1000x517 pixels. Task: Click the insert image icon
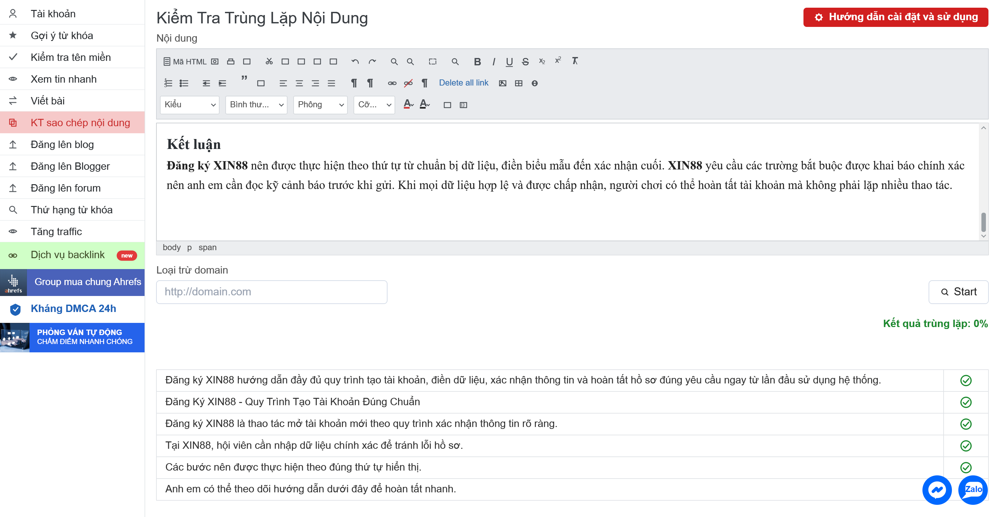click(502, 83)
